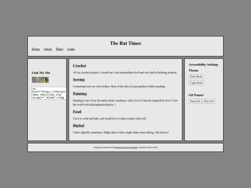Open the layout generator link in footer
Image resolution: width=251 pixels, height=188 pixels.
tap(126, 148)
